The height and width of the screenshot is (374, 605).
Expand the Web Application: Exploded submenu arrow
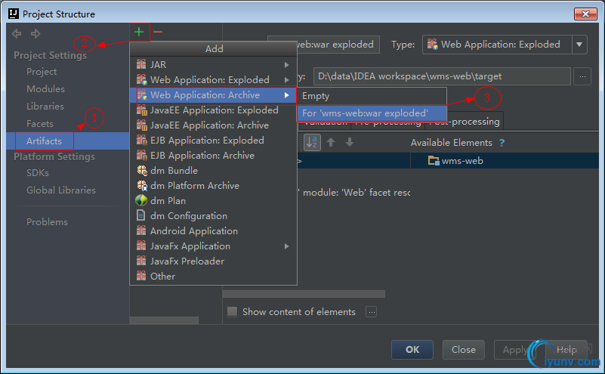click(x=287, y=80)
